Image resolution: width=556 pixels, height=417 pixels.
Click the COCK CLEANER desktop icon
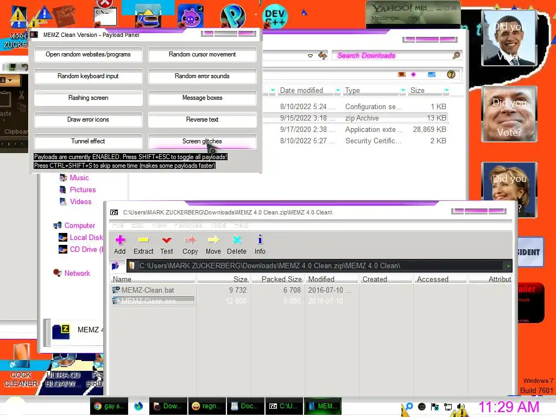[21, 365]
